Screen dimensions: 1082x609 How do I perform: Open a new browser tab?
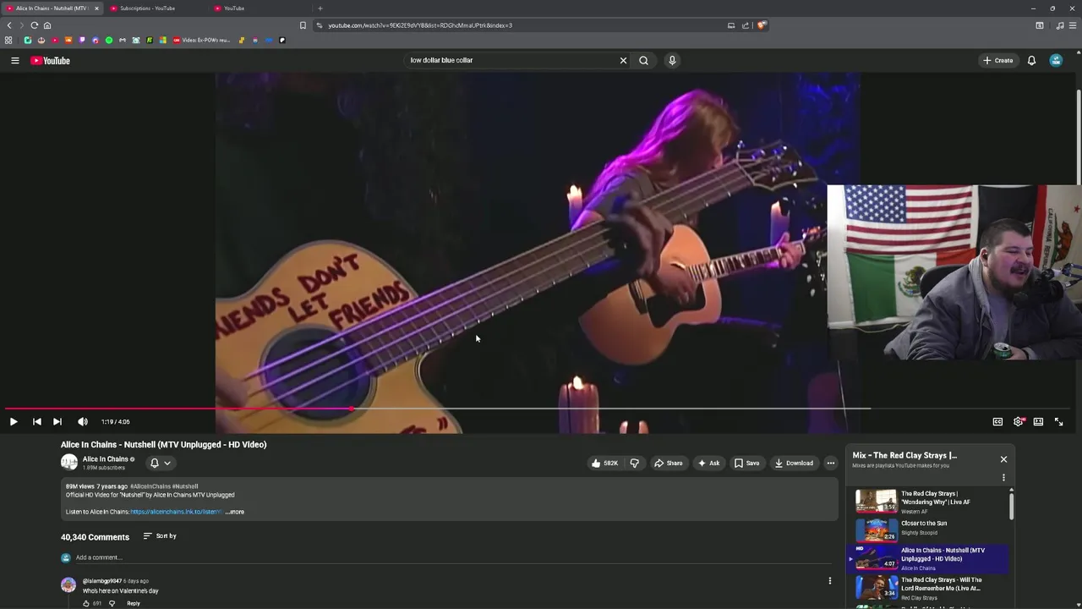click(320, 8)
